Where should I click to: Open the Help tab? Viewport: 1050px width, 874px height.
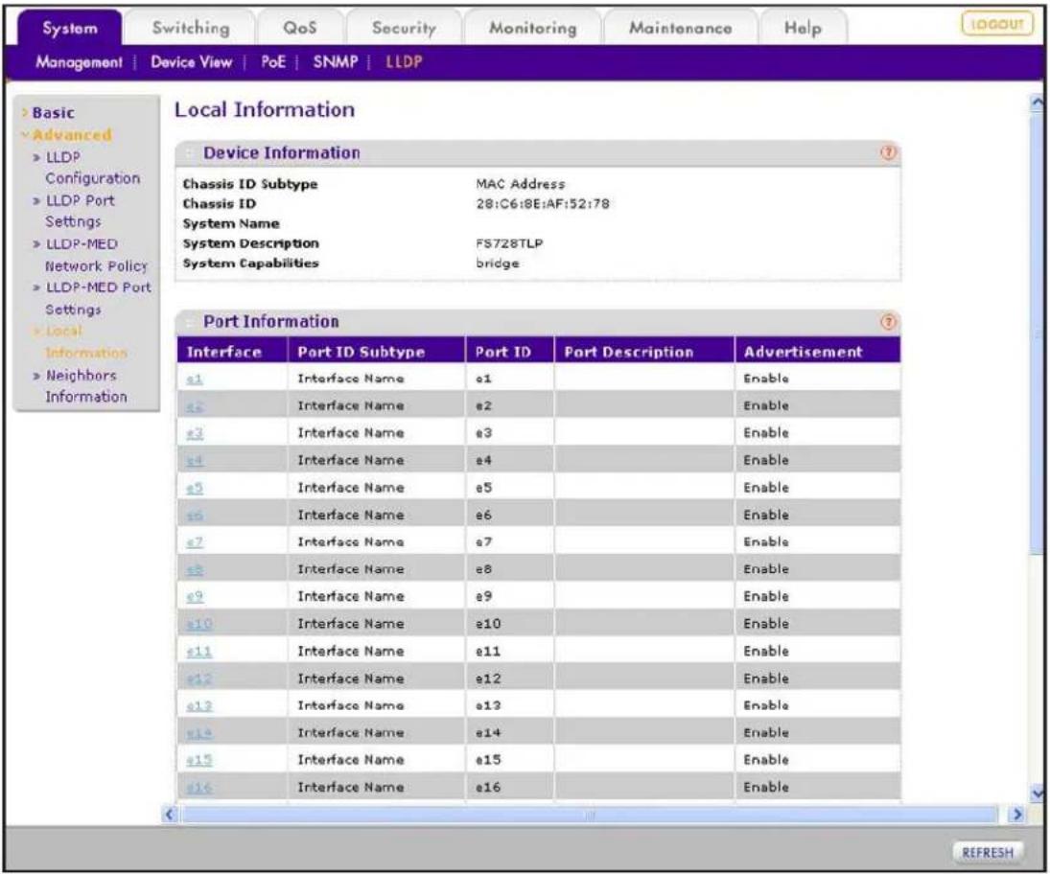pos(803,28)
